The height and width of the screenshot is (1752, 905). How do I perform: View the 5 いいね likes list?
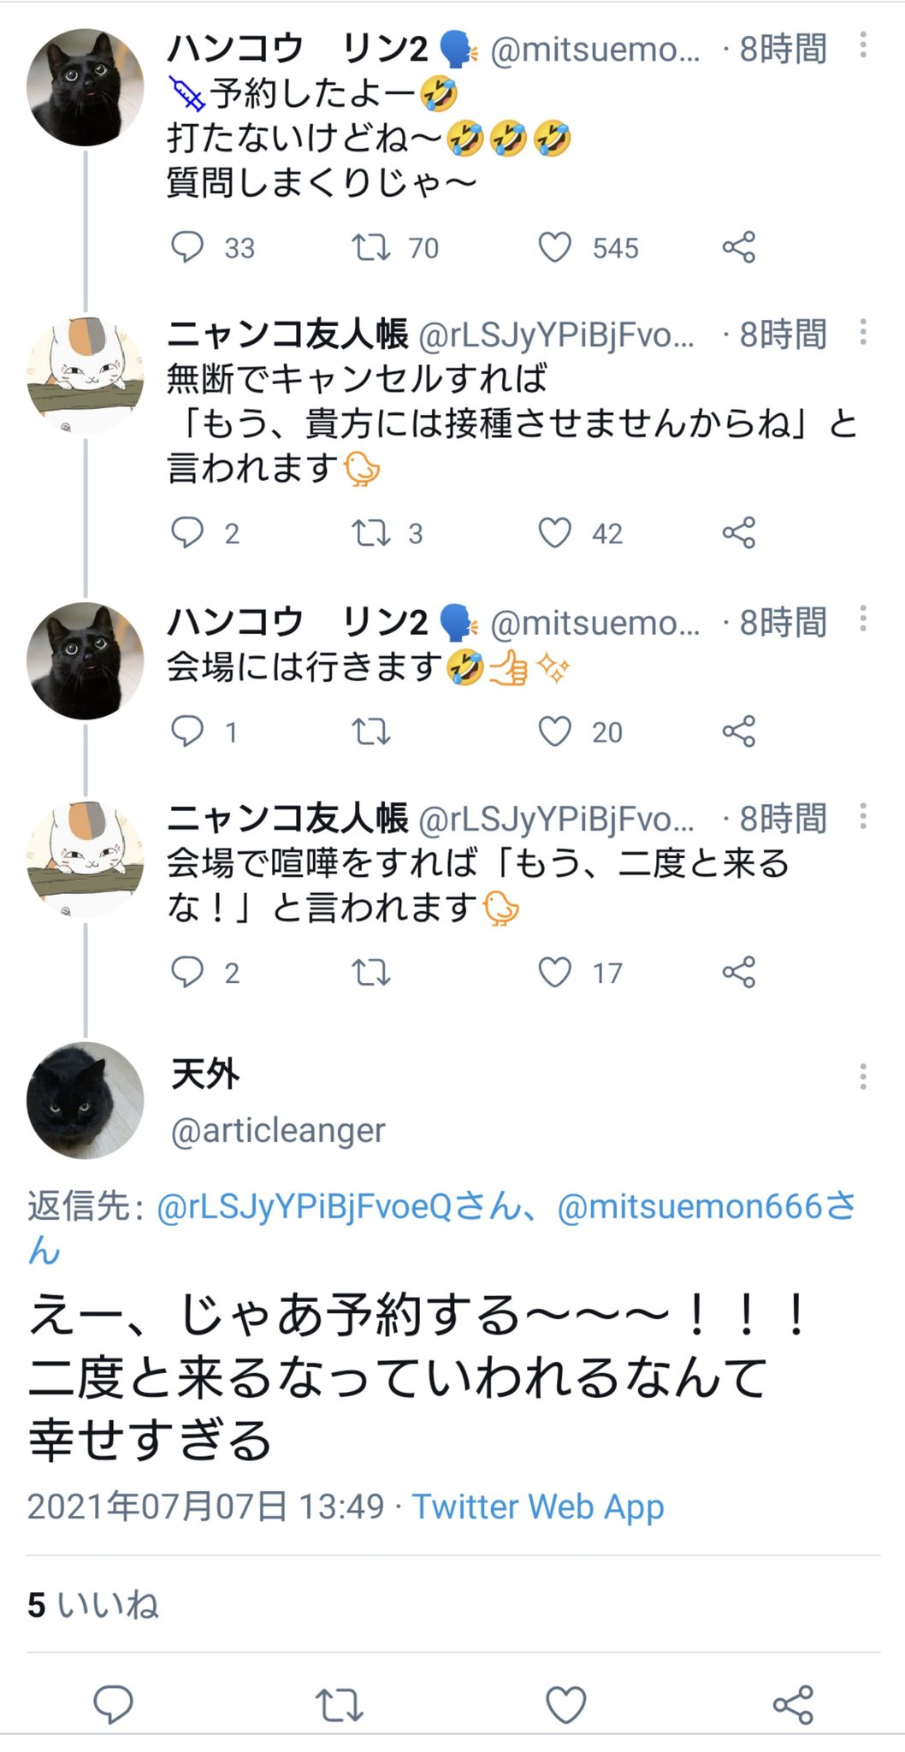pyautogui.click(x=93, y=1605)
